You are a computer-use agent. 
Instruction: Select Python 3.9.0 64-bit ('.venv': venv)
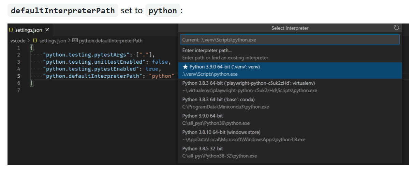290,70
